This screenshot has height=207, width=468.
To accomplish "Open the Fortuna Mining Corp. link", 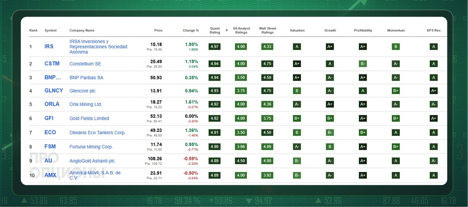I will coord(91,147).
